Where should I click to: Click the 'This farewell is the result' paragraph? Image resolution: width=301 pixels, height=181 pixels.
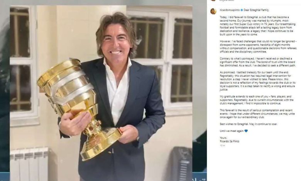click(256, 114)
